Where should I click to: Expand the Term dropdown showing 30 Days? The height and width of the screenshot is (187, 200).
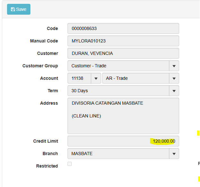tap(174, 91)
